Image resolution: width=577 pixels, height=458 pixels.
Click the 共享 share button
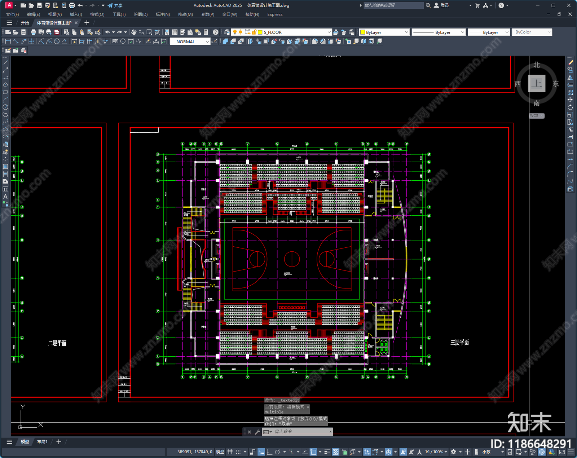[115, 5]
